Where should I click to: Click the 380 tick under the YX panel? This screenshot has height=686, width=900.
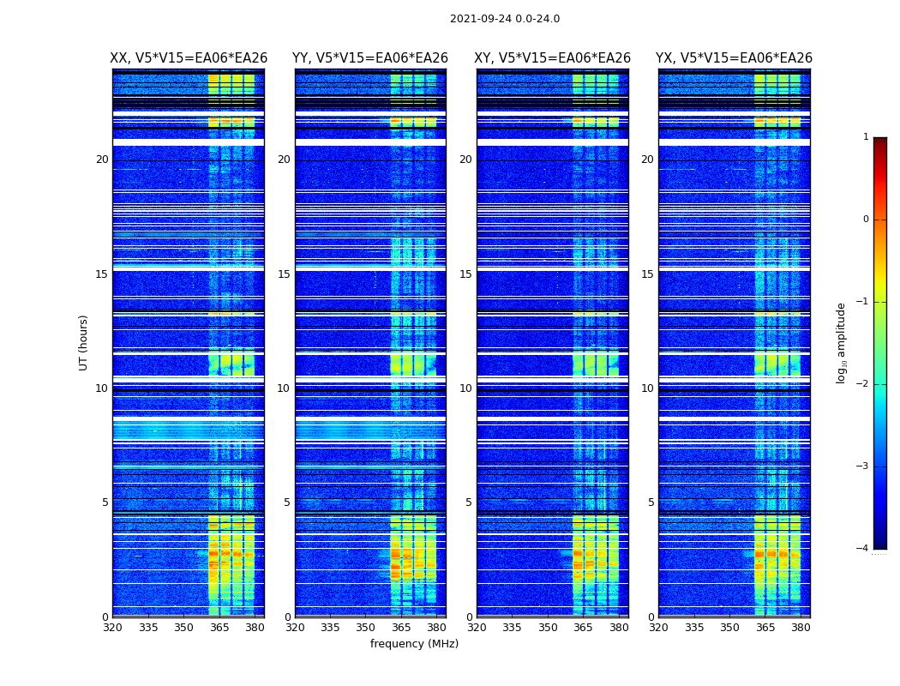pyautogui.click(x=801, y=628)
